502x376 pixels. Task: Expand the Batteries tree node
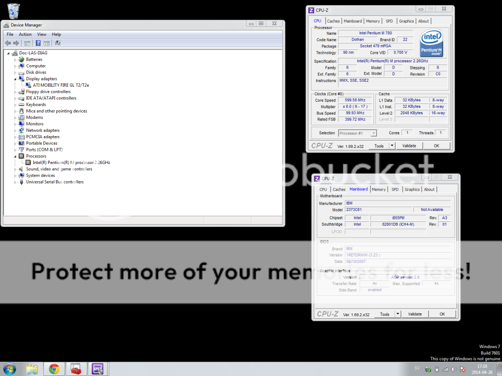click(15, 60)
